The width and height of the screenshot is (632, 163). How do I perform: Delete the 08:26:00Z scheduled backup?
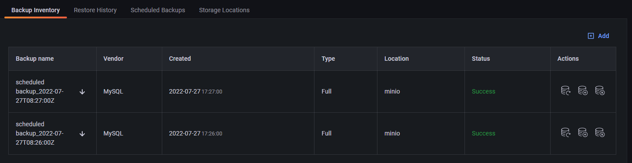click(600, 132)
